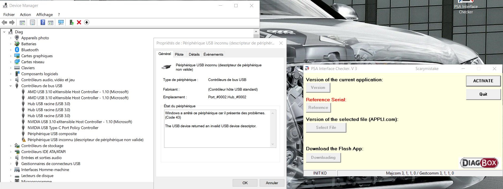Click Composants logiciels category icon
Image resolution: width=503 pixels, height=189 pixels.
pyautogui.click(x=17, y=74)
